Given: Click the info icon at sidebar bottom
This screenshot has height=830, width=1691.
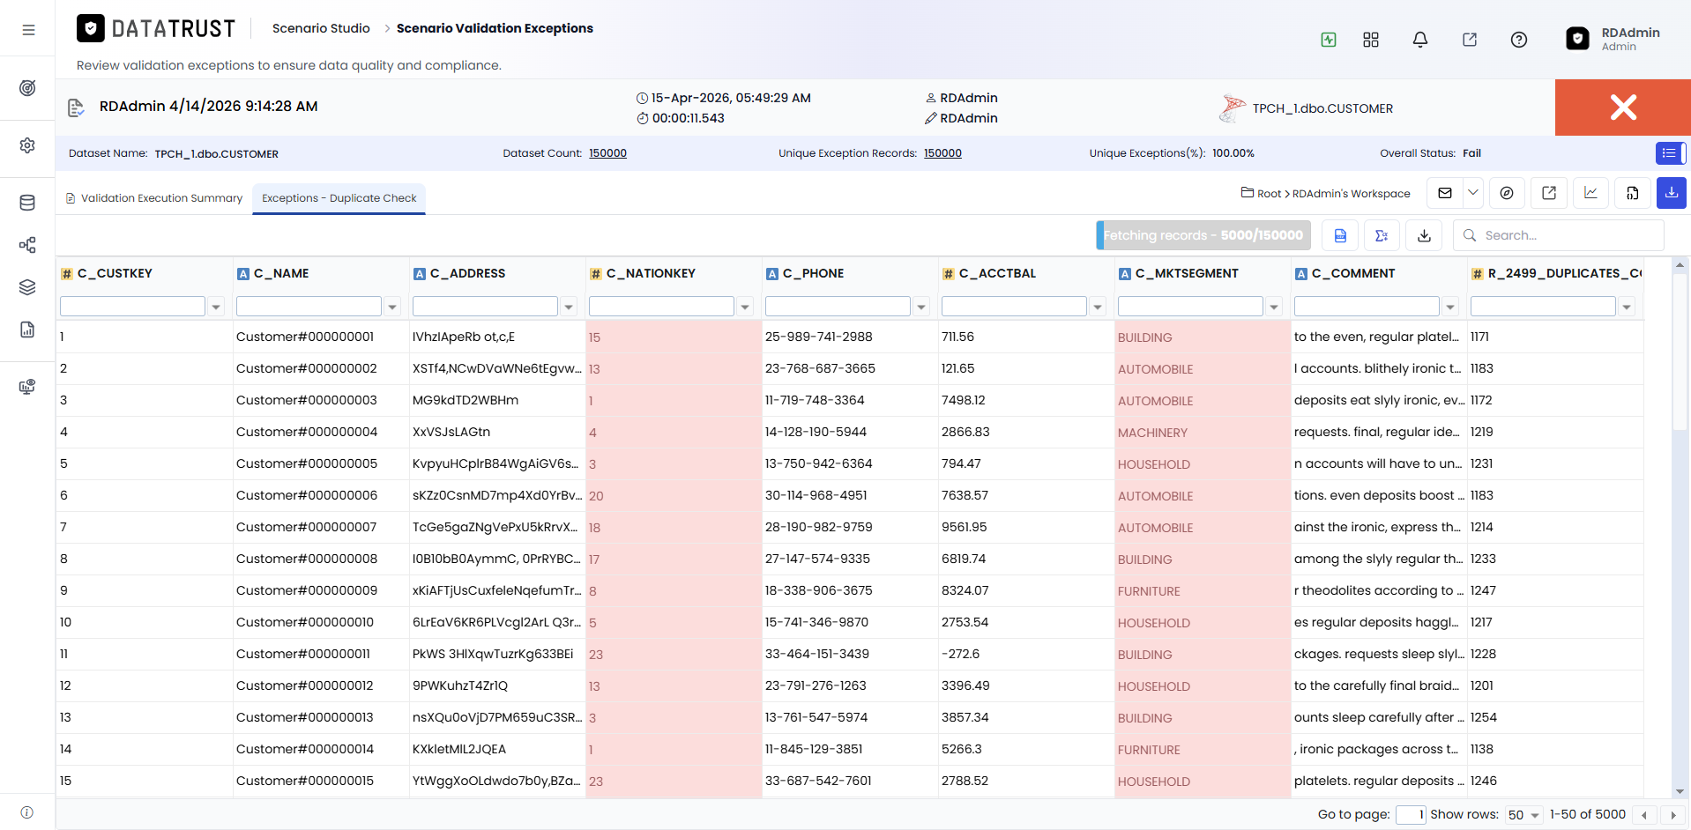Looking at the screenshot, I should tap(27, 812).
